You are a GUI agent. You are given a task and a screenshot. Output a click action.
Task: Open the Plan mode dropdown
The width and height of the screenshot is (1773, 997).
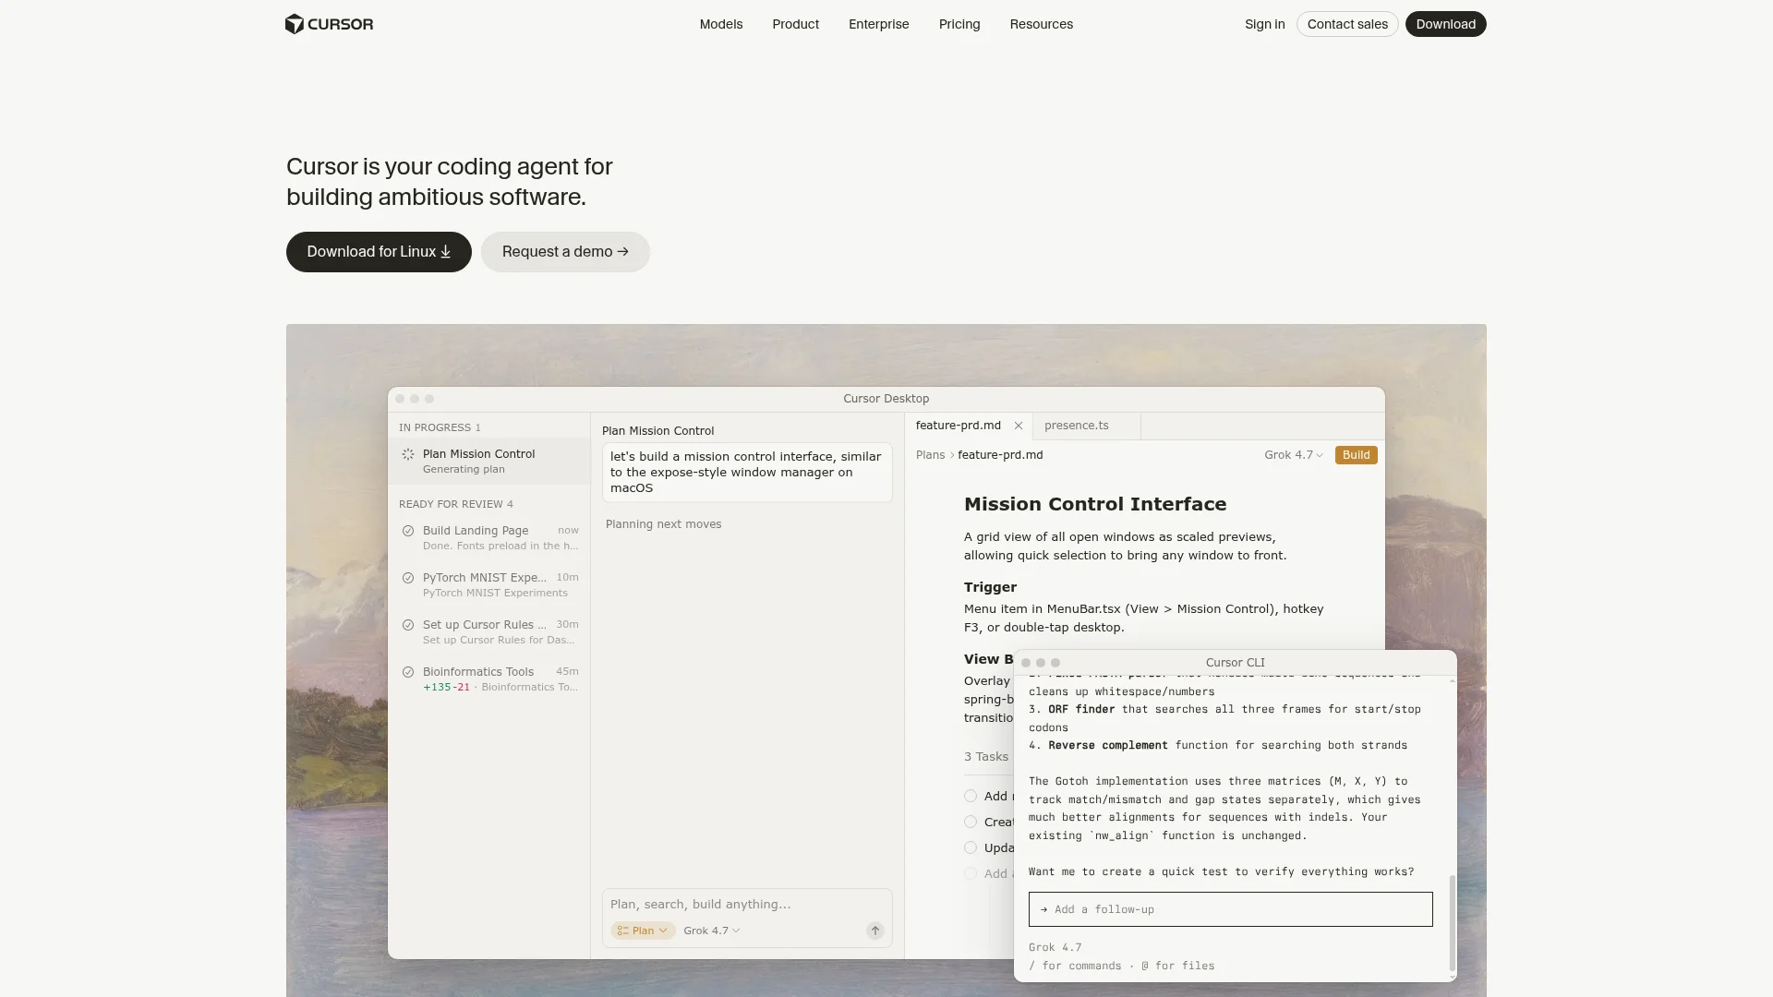pos(643,931)
